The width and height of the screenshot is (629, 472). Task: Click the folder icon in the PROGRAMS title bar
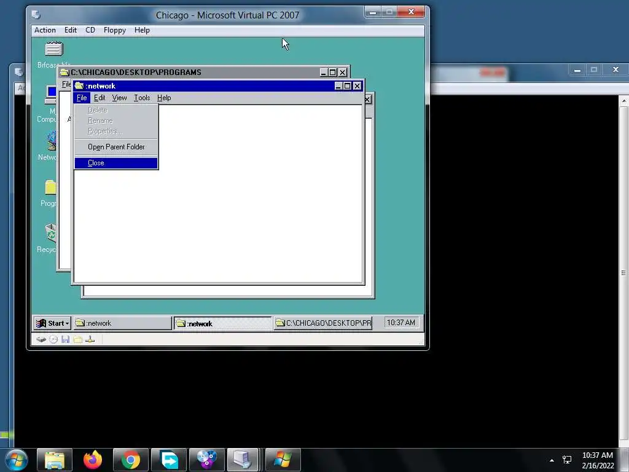pos(64,73)
